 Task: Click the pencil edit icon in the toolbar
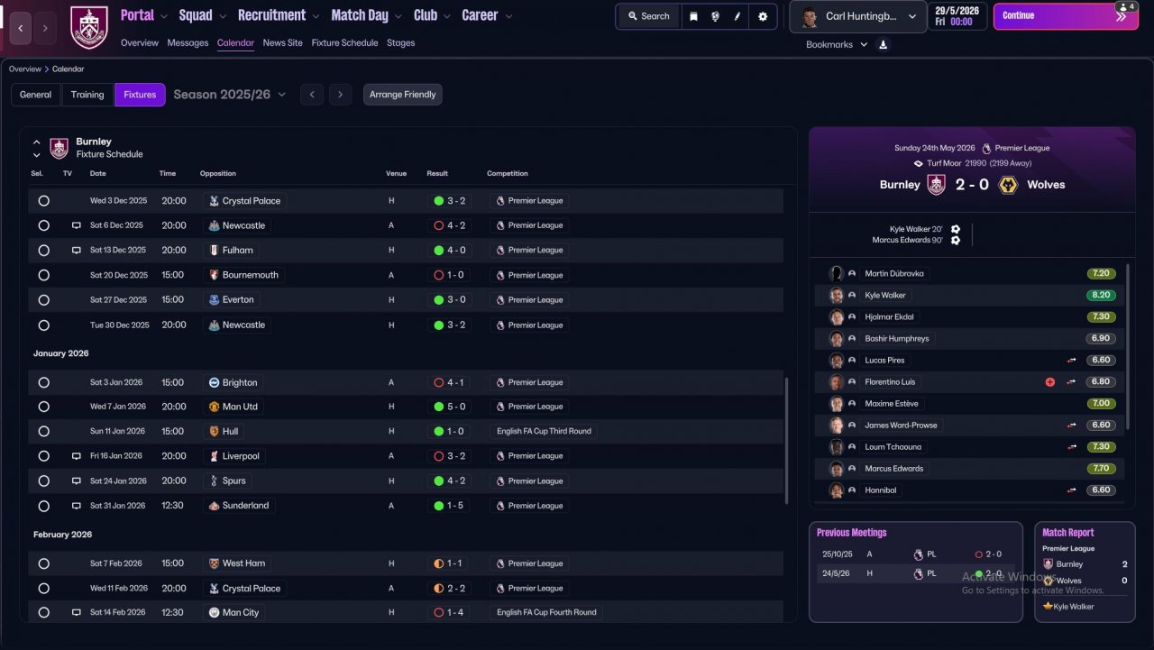coord(737,16)
